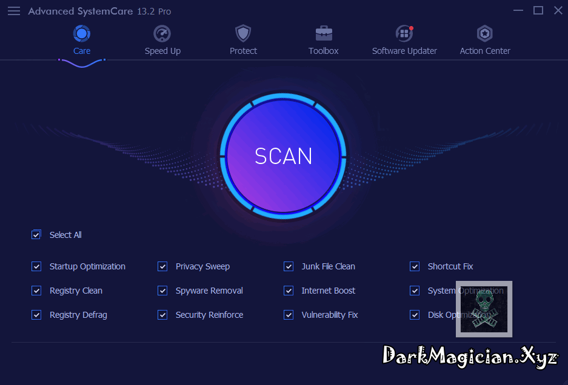
Task: Click the Internet Boost label
Action: [x=328, y=291]
